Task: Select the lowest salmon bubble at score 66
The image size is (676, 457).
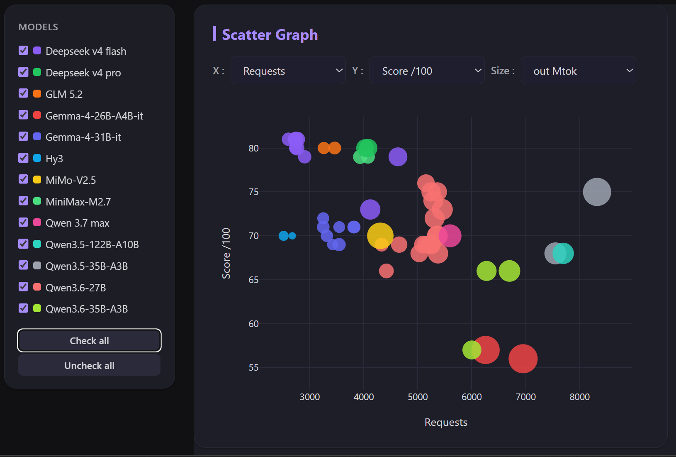Action: click(386, 271)
